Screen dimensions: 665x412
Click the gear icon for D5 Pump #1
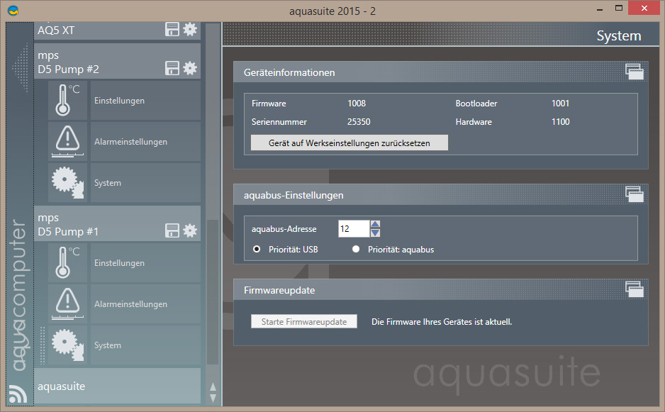click(x=190, y=231)
